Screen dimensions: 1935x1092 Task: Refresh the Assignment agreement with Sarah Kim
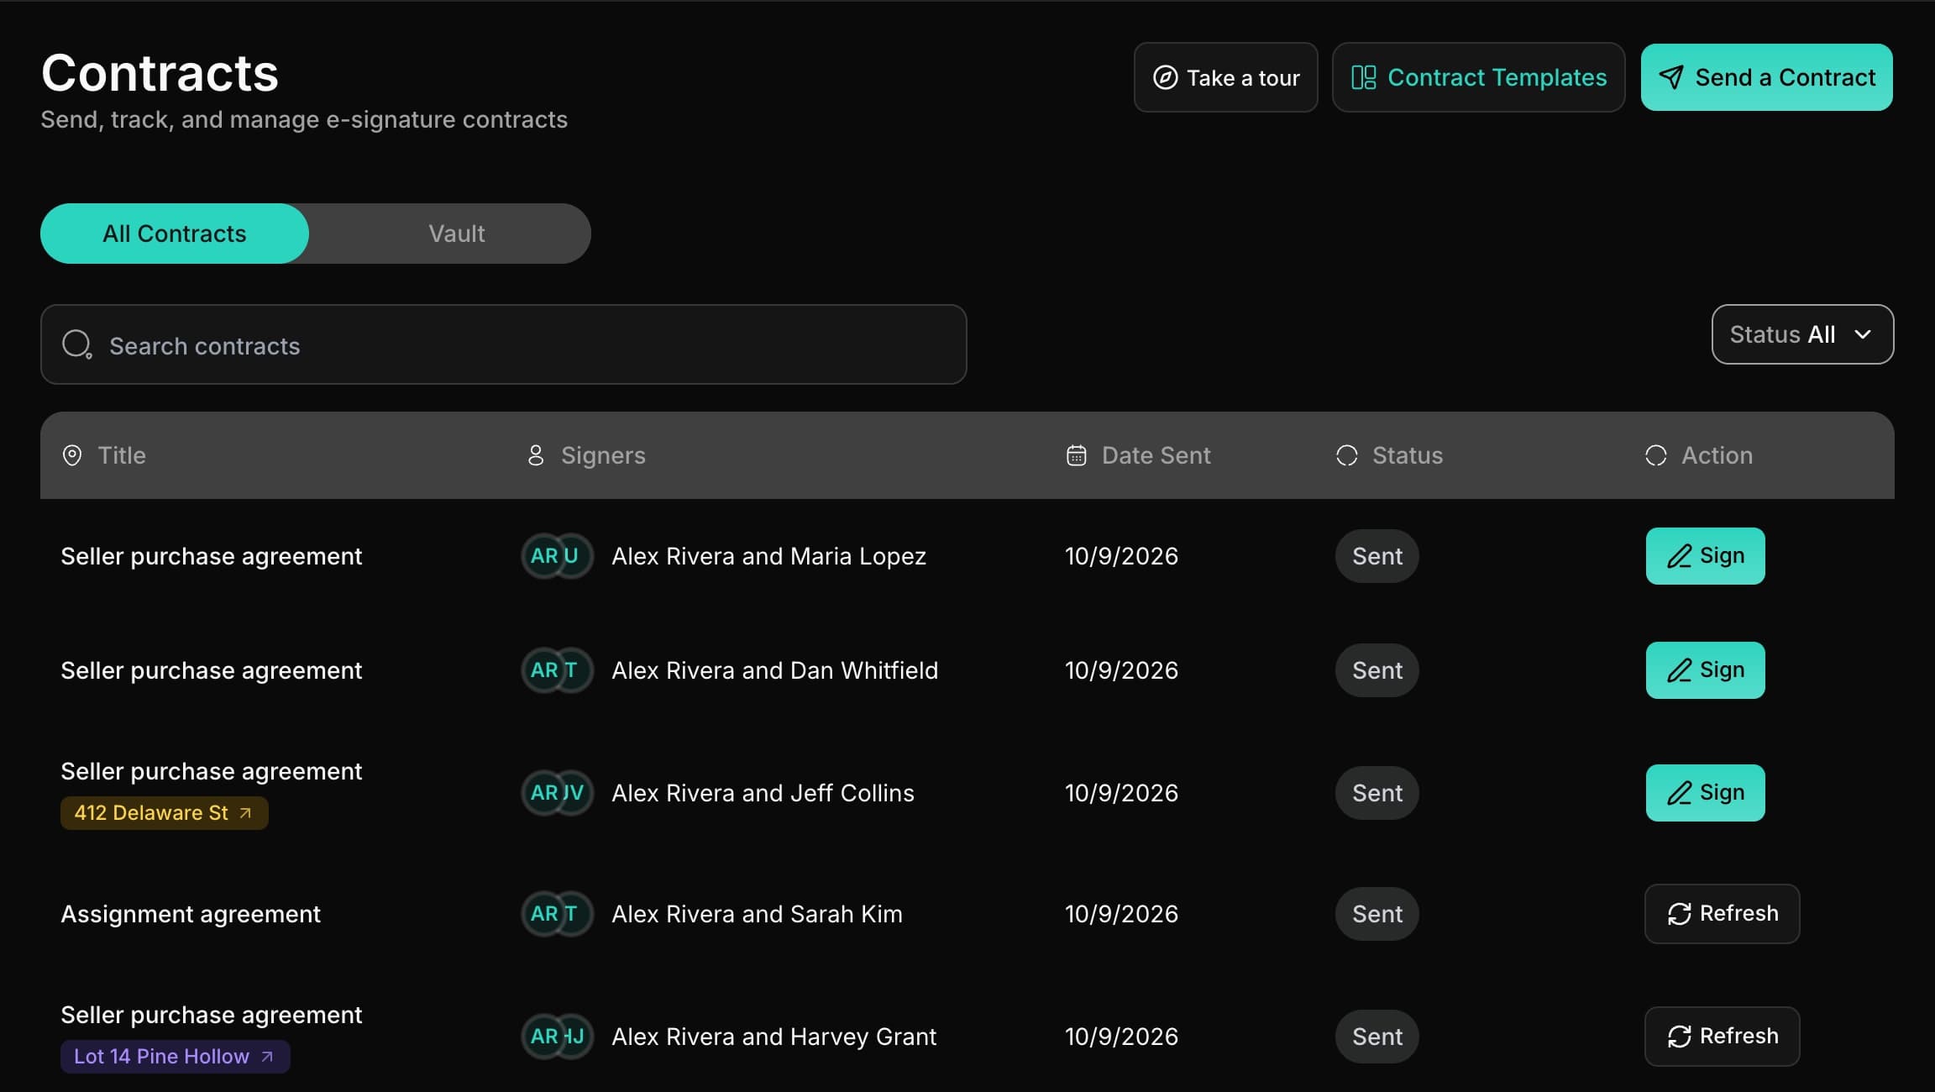click(x=1723, y=914)
